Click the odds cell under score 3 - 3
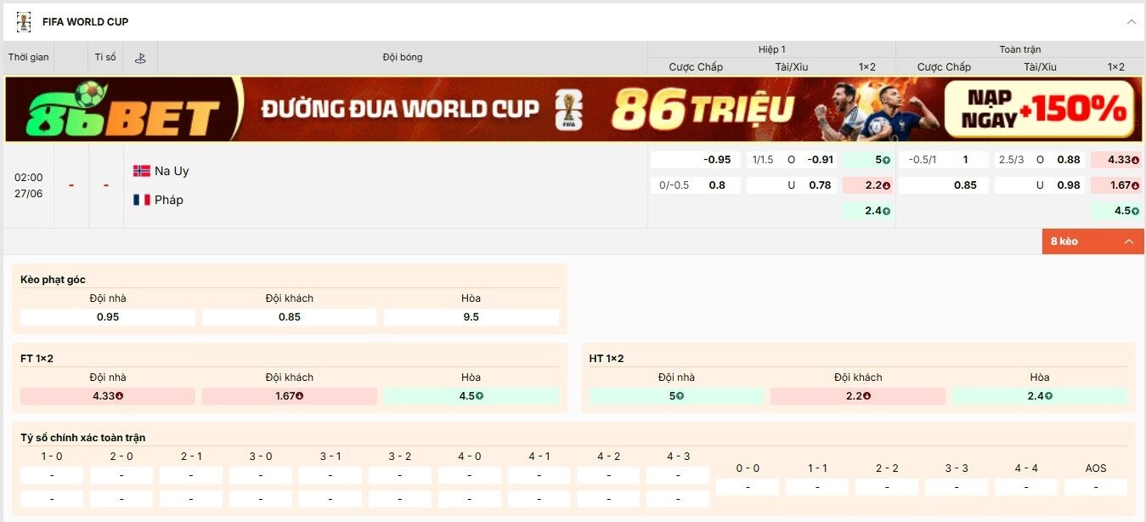The image size is (1146, 522). (957, 487)
